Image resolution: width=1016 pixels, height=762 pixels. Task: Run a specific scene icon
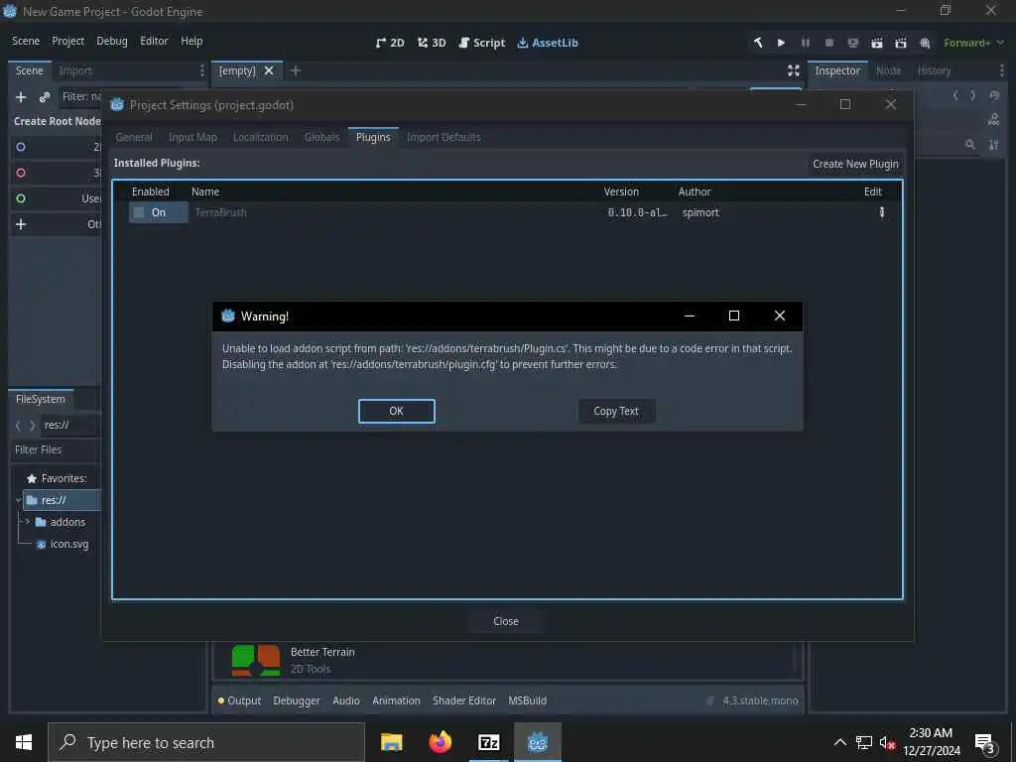pos(901,43)
